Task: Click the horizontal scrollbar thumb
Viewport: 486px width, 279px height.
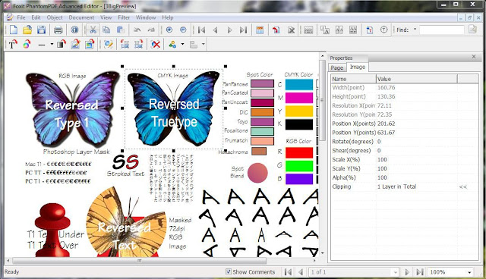Action: pyautogui.click(x=139, y=261)
